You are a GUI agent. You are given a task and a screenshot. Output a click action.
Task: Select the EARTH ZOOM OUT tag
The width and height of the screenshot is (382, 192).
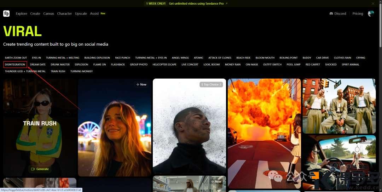(x=16, y=58)
